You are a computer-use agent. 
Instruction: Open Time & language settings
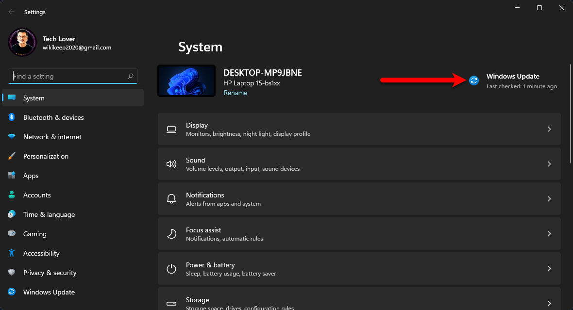click(x=73, y=214)
